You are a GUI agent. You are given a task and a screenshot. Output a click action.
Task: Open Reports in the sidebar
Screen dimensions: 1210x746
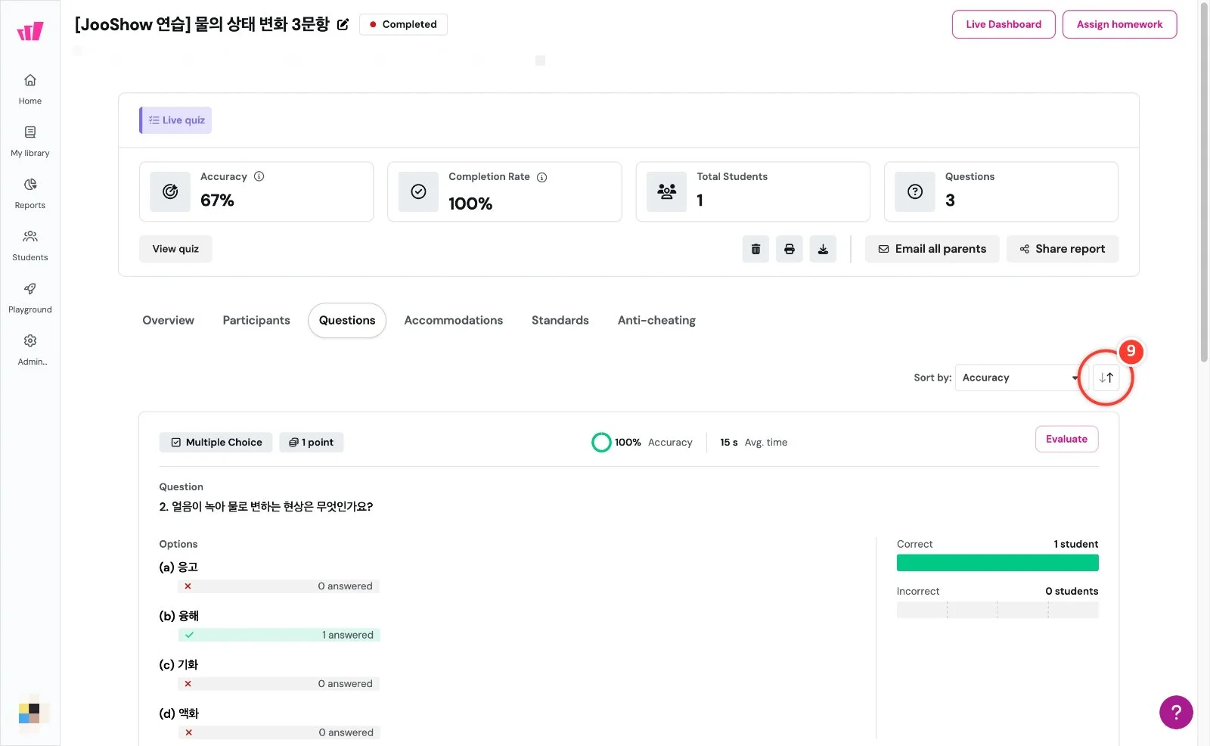[30, 193]
